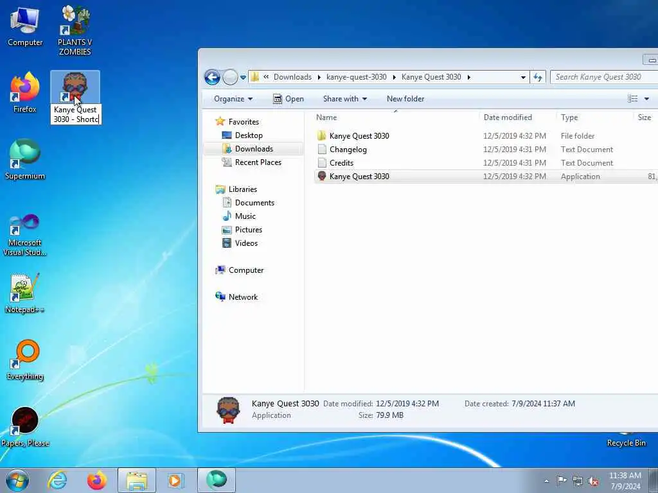Open the network status tray icon
658x493 pixels.
(578, 481)
